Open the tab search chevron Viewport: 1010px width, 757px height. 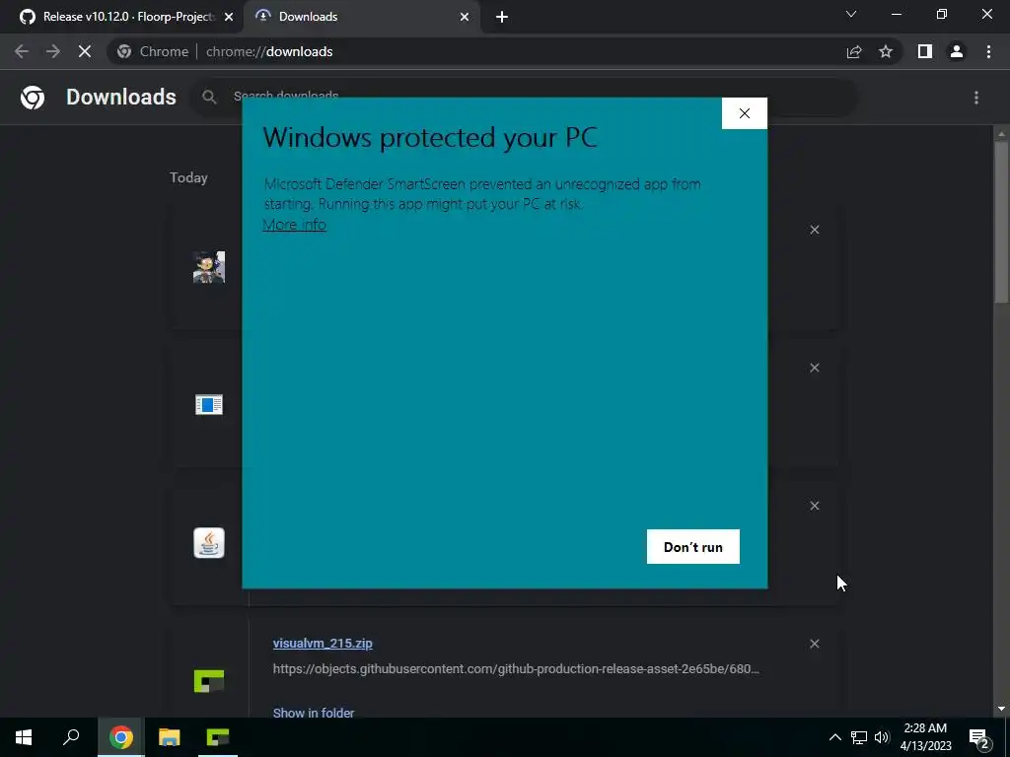851,14
